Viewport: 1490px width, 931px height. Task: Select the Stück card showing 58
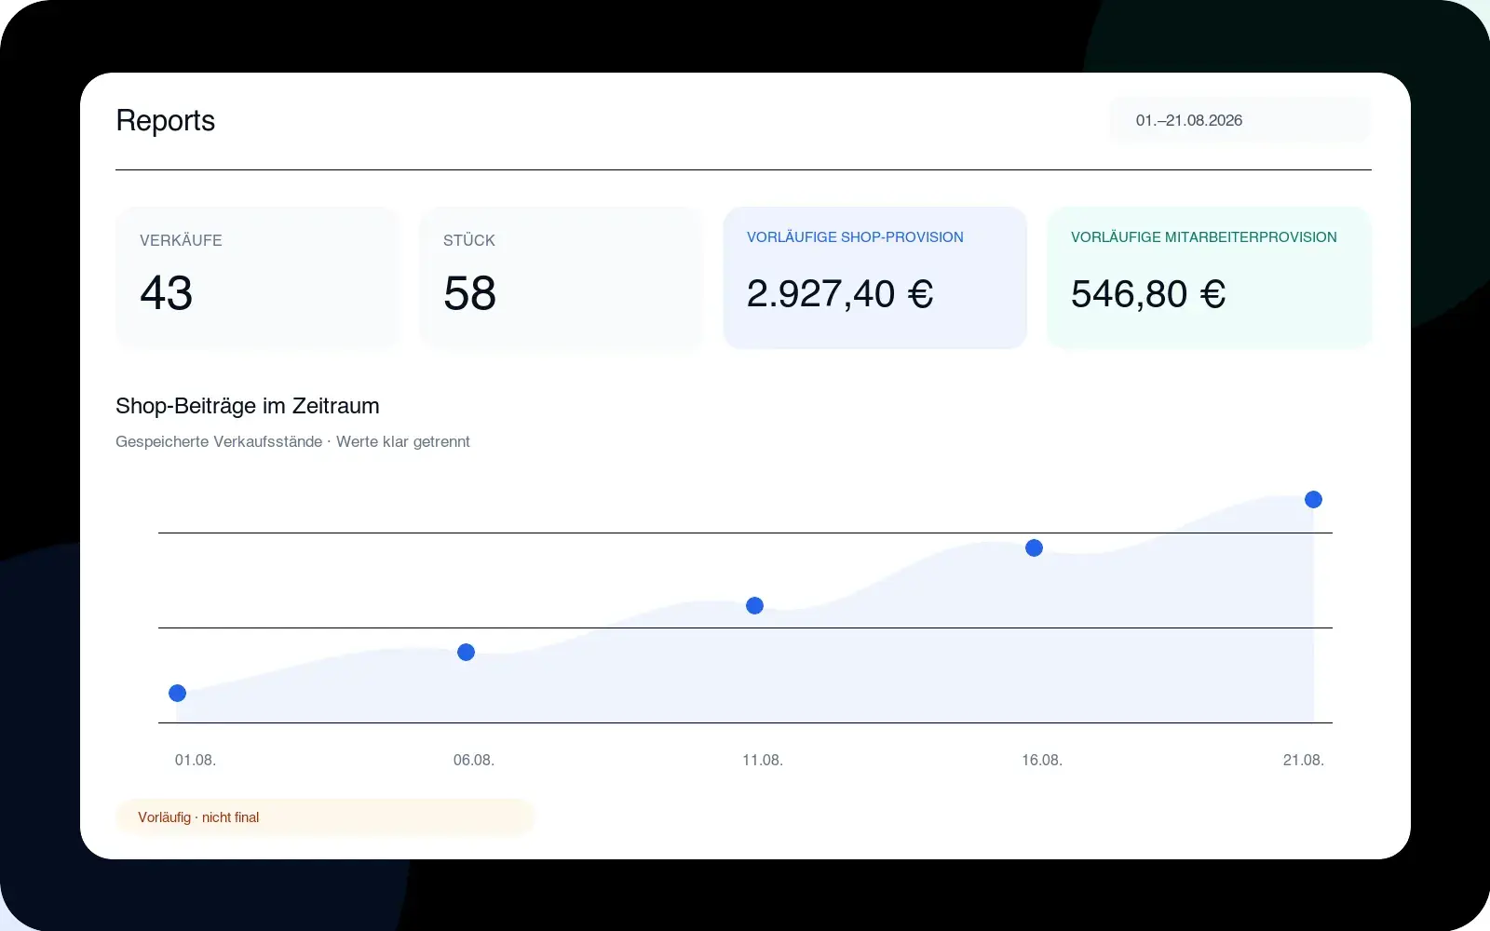coord(561,277)
